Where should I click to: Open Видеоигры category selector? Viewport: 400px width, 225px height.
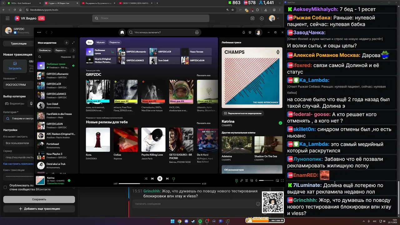(15, 103)
